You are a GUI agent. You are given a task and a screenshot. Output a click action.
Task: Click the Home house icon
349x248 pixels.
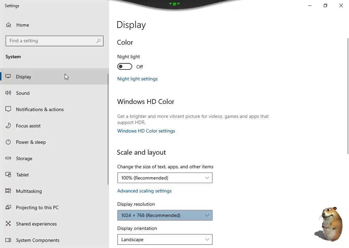[x=9, y=25]
